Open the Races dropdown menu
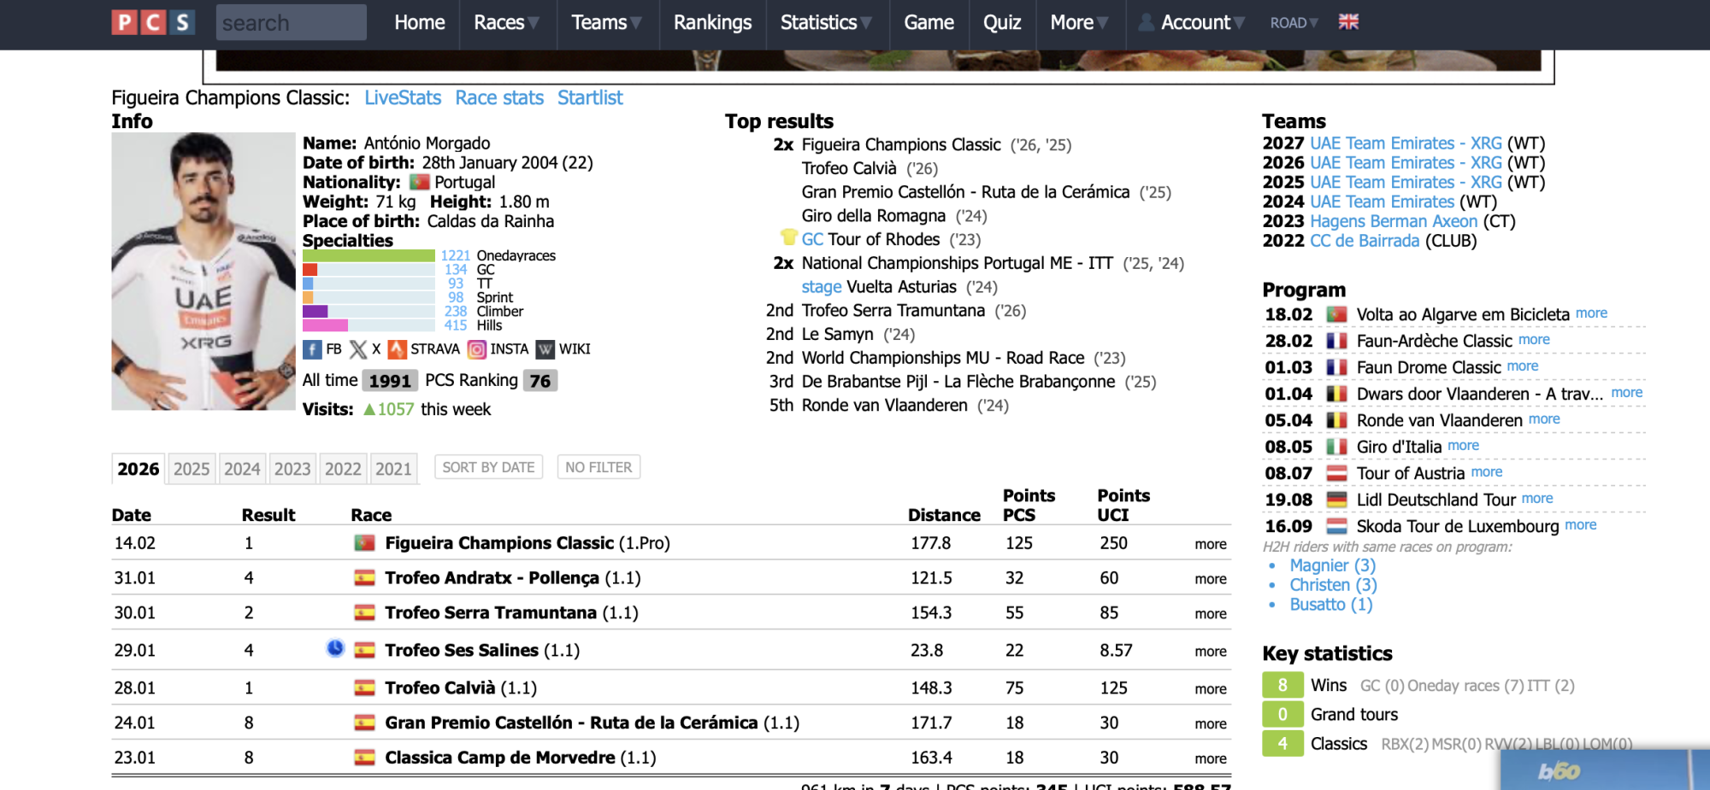 coord(505,23)
